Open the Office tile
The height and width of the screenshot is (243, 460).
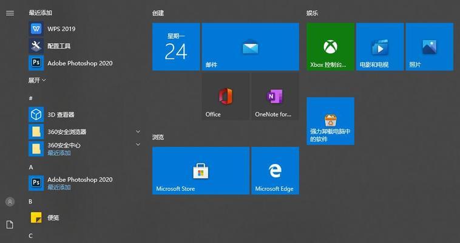pos(226,97)
